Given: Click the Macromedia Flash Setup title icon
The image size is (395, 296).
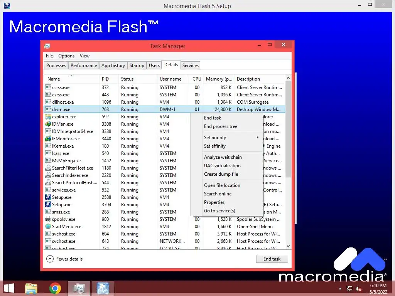Looking at the screenshot, I should tap(7, 5).
